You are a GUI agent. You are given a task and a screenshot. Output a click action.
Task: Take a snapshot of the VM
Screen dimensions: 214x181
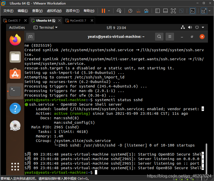[x=130, y=11]
